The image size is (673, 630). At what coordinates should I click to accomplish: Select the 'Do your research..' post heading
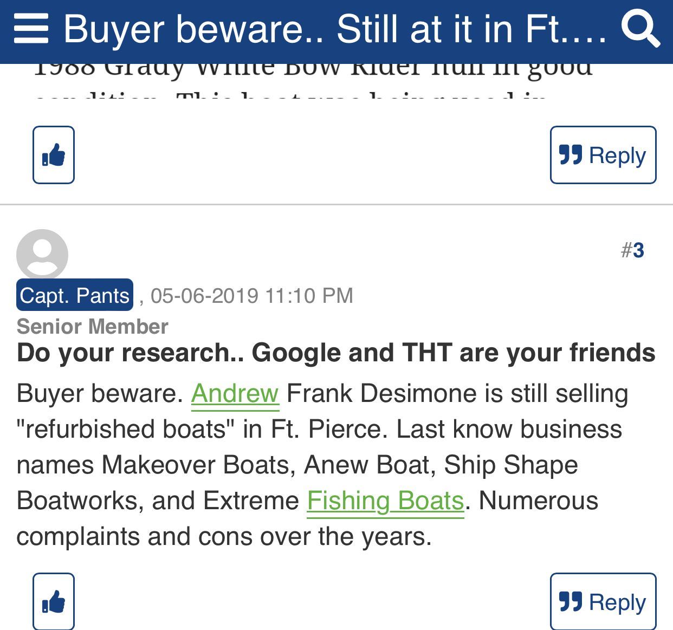pos(336,353)
